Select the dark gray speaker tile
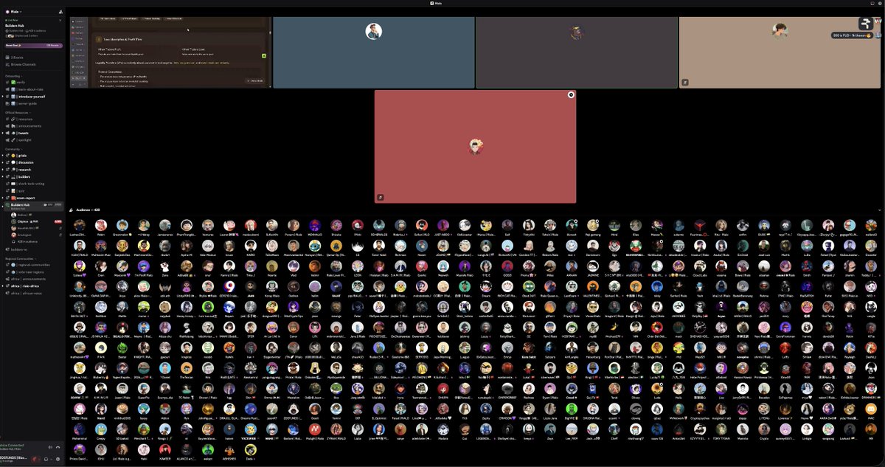The width and height of the screenshot is (885, 467). 577,52
